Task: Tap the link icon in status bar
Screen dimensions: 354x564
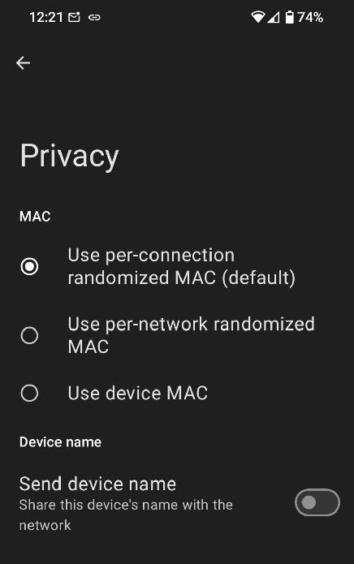Action: [94, 17]
